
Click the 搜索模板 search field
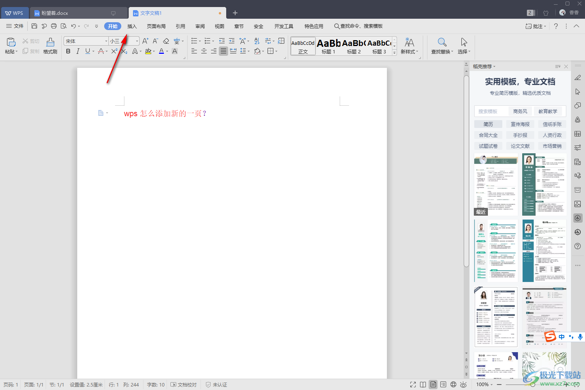[491, 111]
